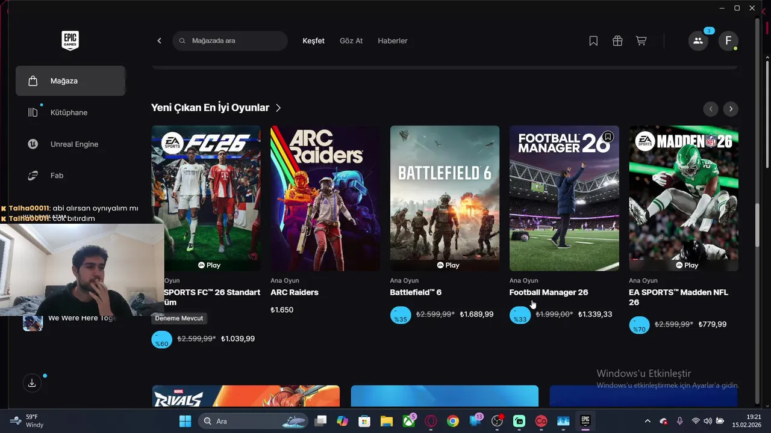Viewport: 771px width, 433px height.
Task: Open Microsoft Store on the taskbar
Action: pos(364,421)
